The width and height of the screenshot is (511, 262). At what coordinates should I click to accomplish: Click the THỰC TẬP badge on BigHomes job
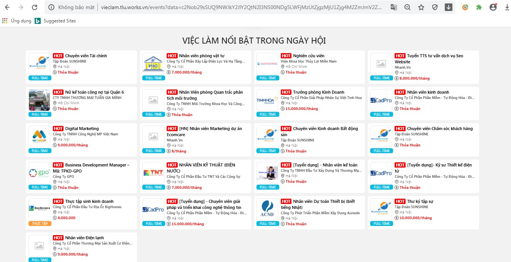click(x=40, y=224)
